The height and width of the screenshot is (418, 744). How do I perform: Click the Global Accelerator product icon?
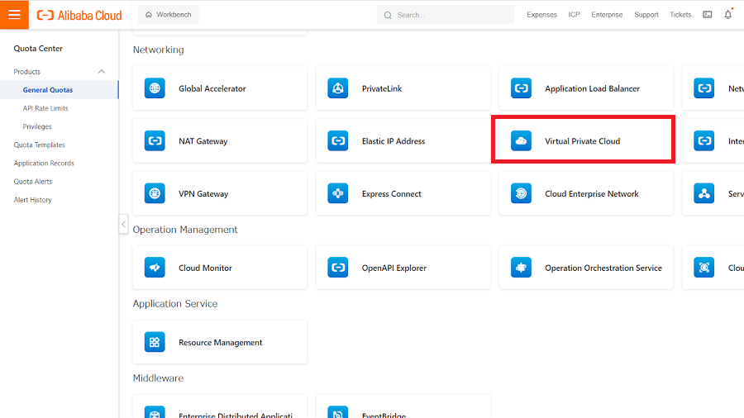155,88
